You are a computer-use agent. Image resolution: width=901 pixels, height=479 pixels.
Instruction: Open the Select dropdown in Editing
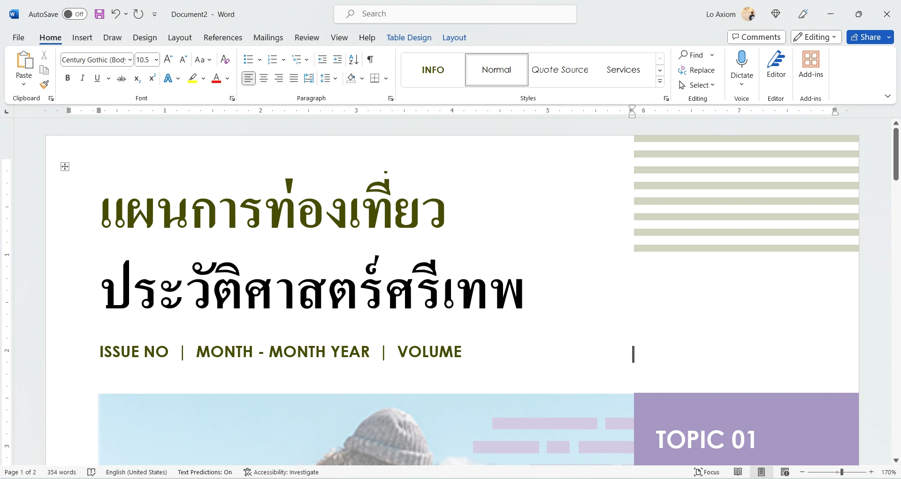[697, 85]
